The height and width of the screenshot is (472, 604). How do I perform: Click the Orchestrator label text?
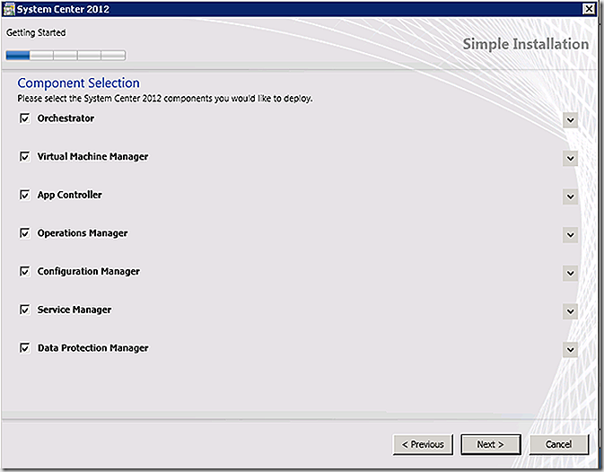66,118
